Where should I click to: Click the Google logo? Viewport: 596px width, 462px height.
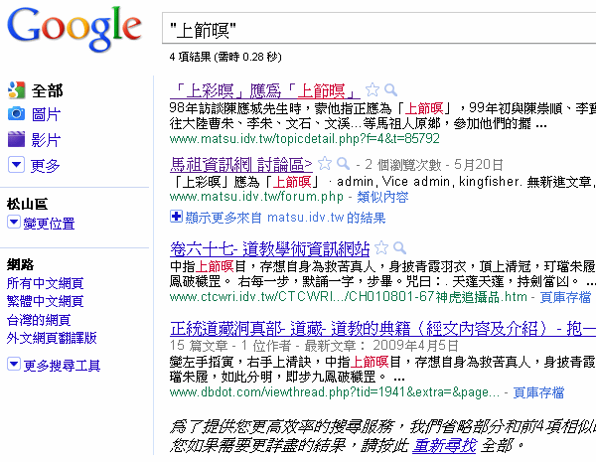pos(74,29)
